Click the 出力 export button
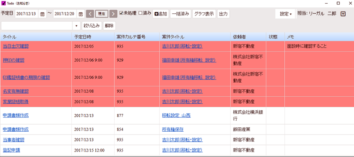 [223, 14]
